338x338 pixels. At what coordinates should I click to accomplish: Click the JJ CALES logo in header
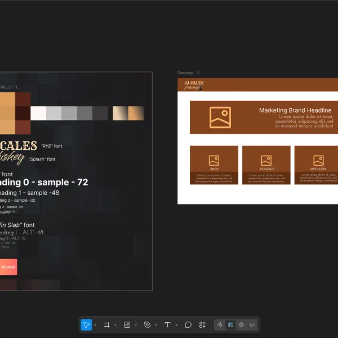pyautogui.click(x=194, y=85)
